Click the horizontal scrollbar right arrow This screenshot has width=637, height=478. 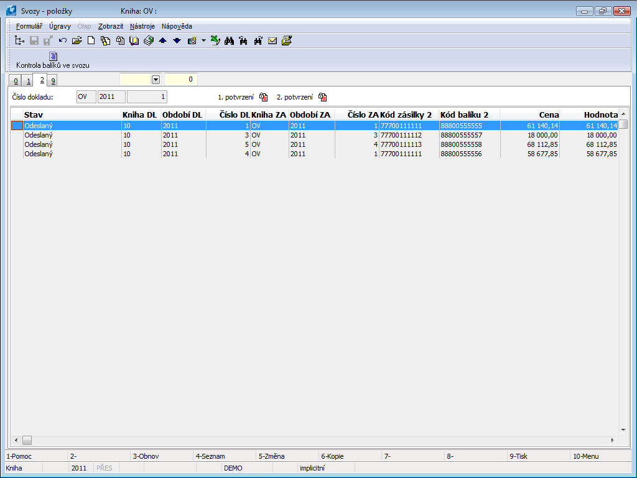[612, 440]
